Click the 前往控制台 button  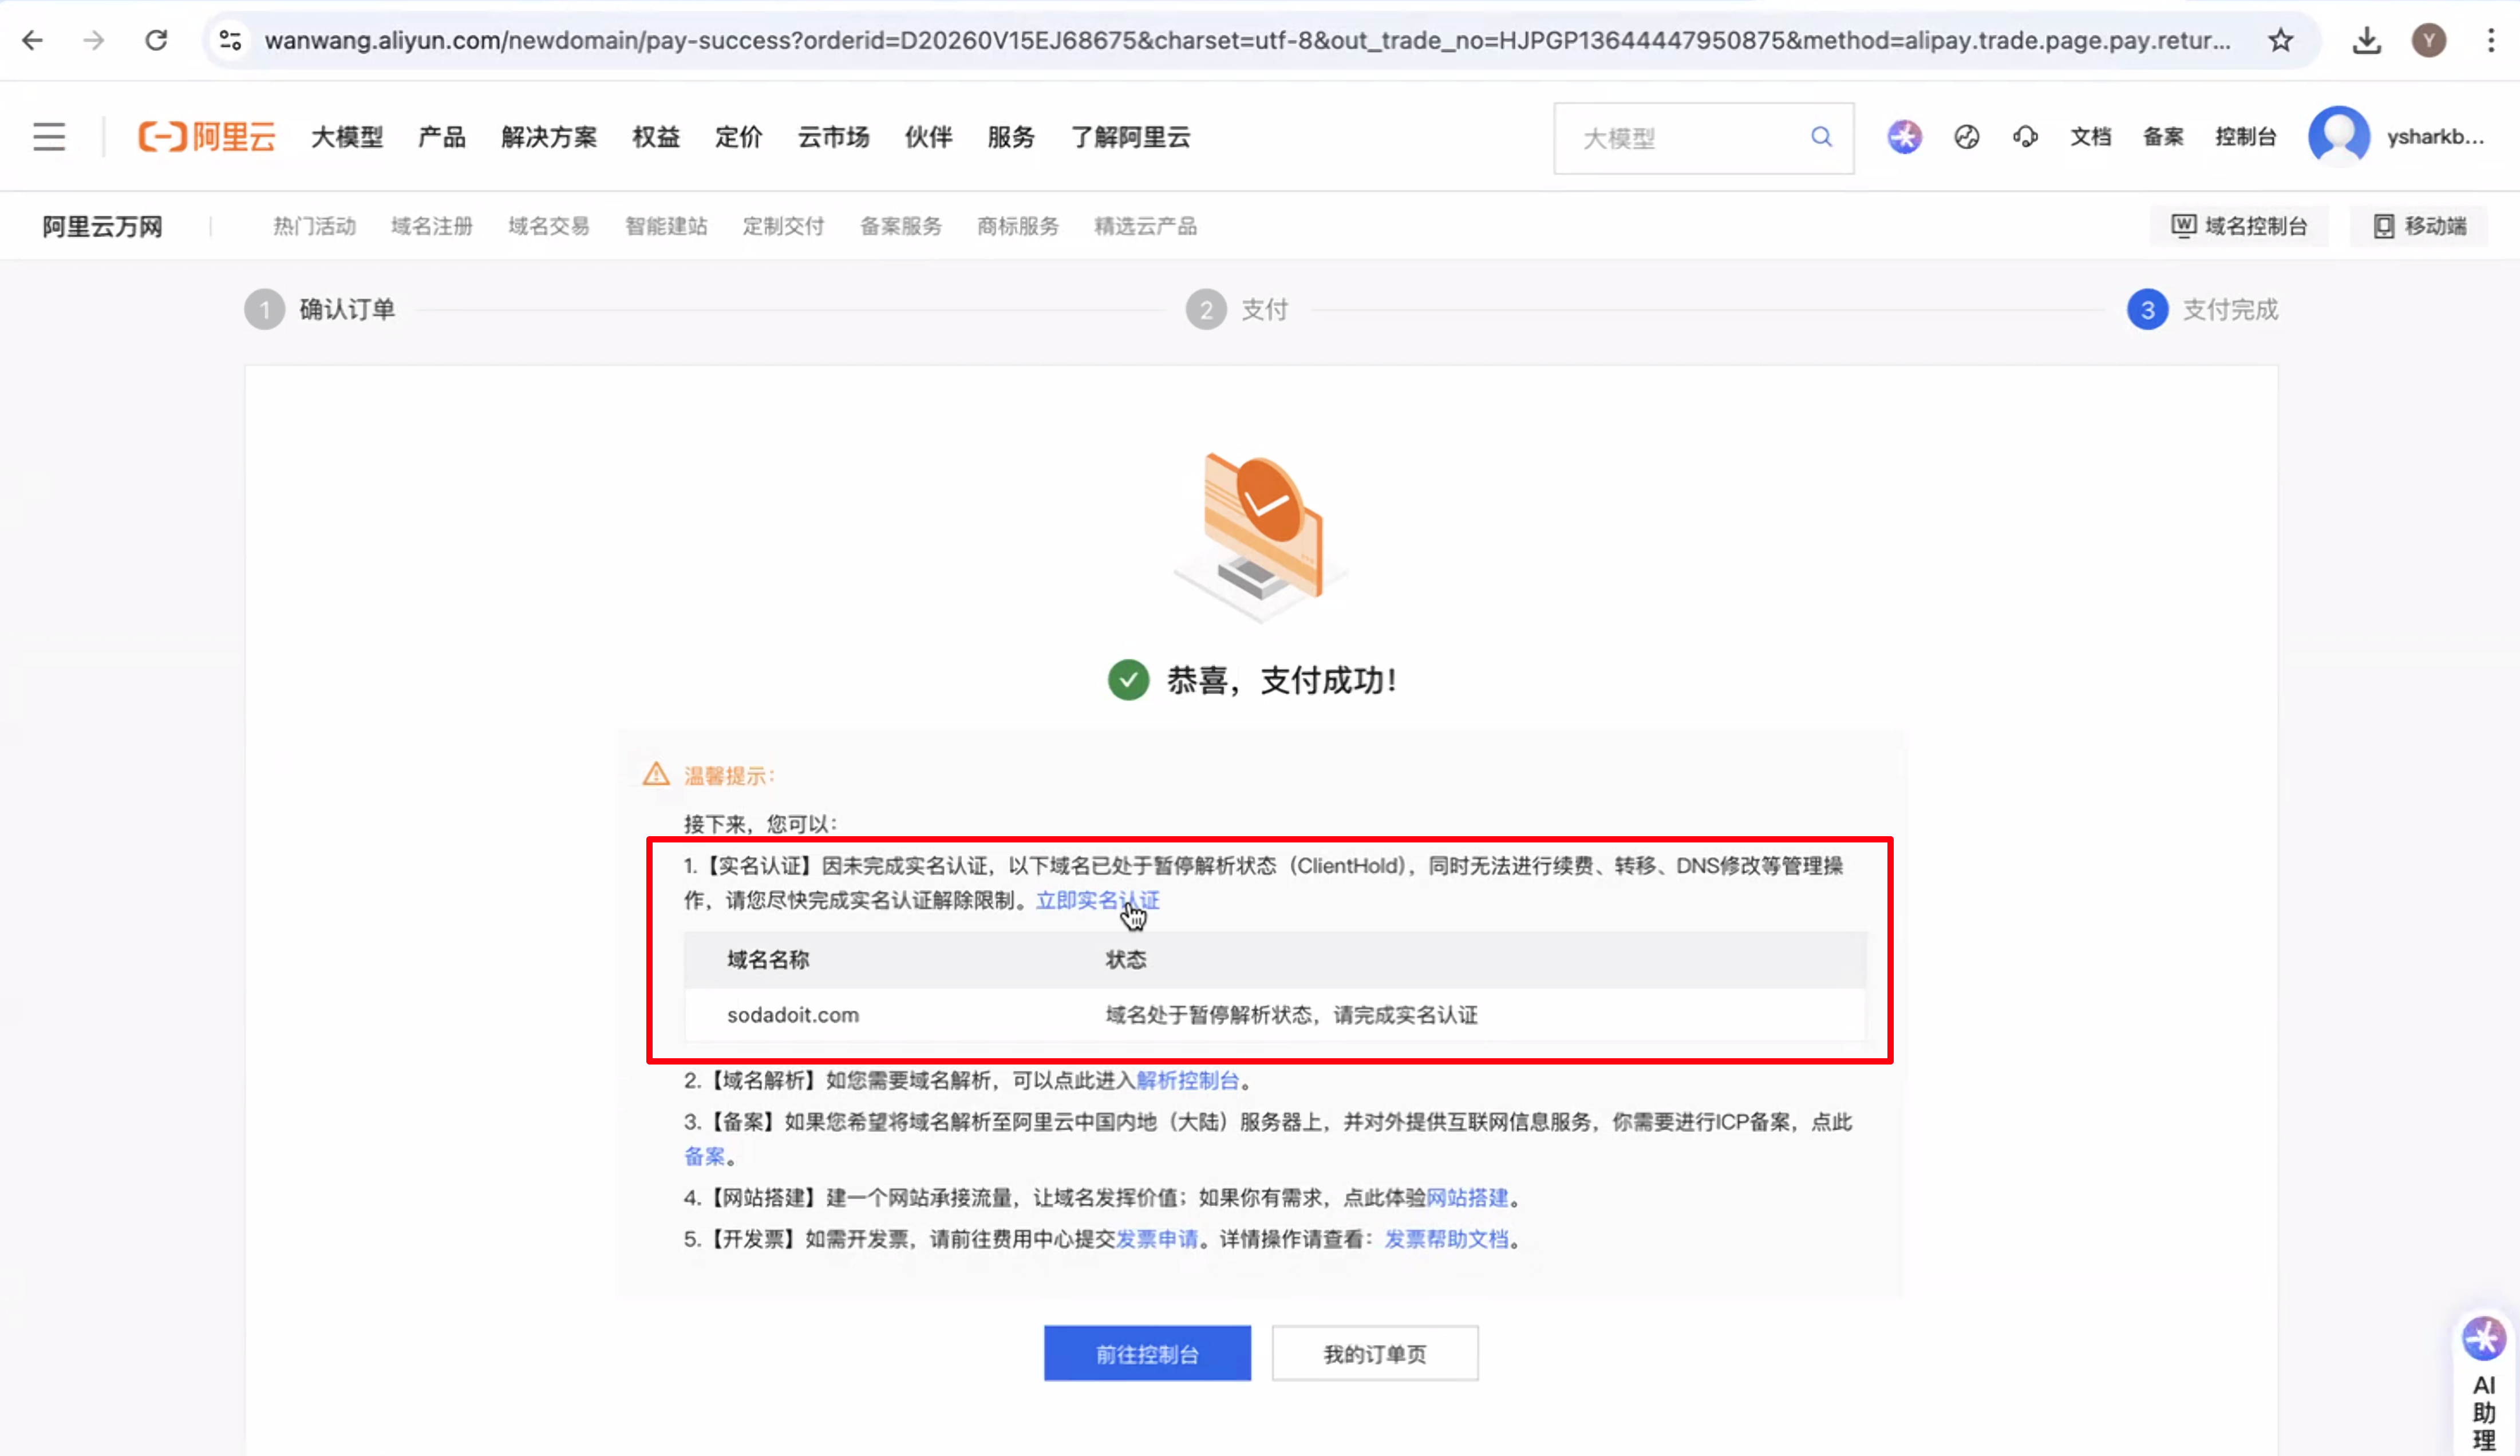click(1147, 1354)
